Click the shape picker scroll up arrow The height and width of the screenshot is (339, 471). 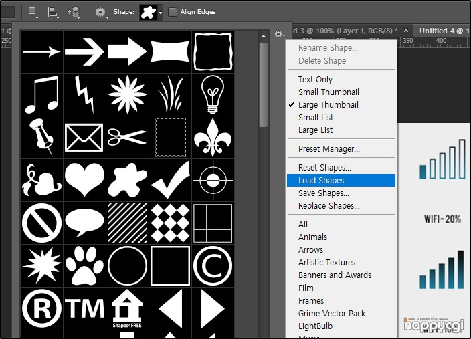tap(264, 36)
